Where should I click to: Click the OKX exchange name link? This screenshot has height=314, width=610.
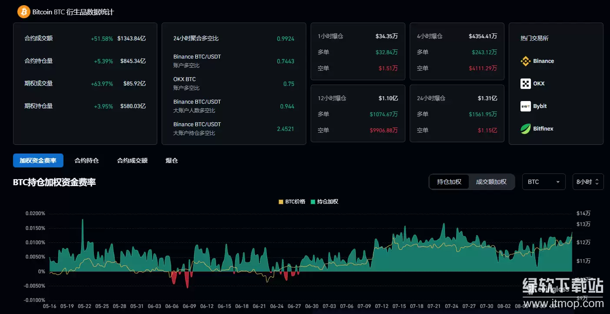pos(540,83)
